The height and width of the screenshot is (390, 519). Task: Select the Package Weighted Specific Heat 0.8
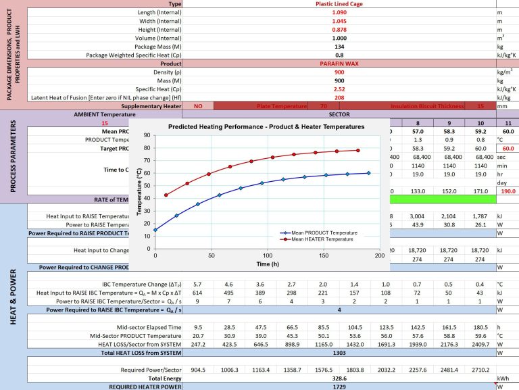(x=339, y=55)
